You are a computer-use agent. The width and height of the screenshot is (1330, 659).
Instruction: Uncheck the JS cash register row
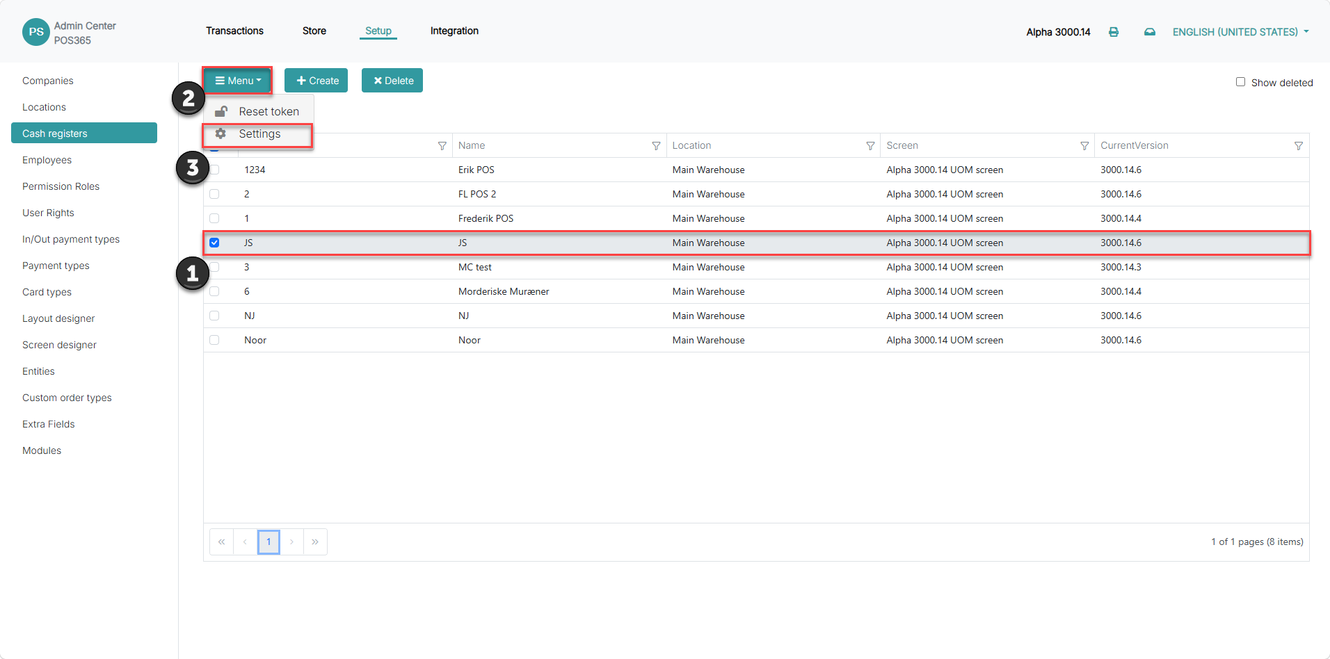214,243
